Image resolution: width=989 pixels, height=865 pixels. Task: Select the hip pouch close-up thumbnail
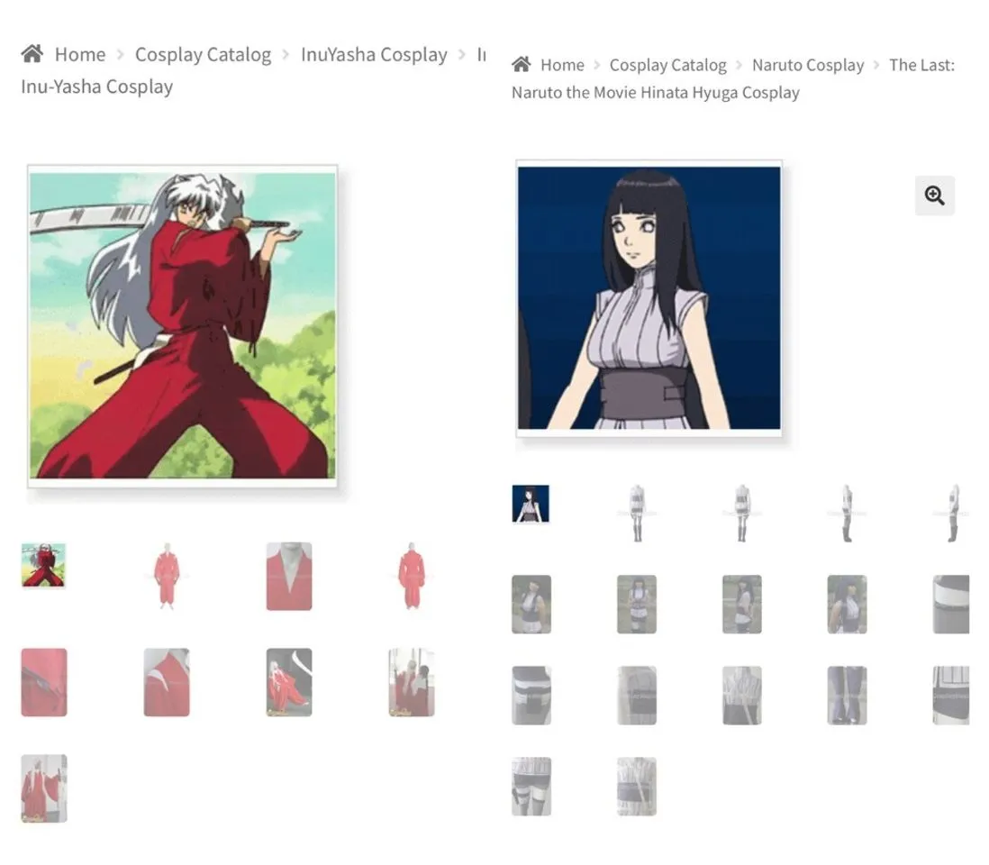[x=531, y=696]
